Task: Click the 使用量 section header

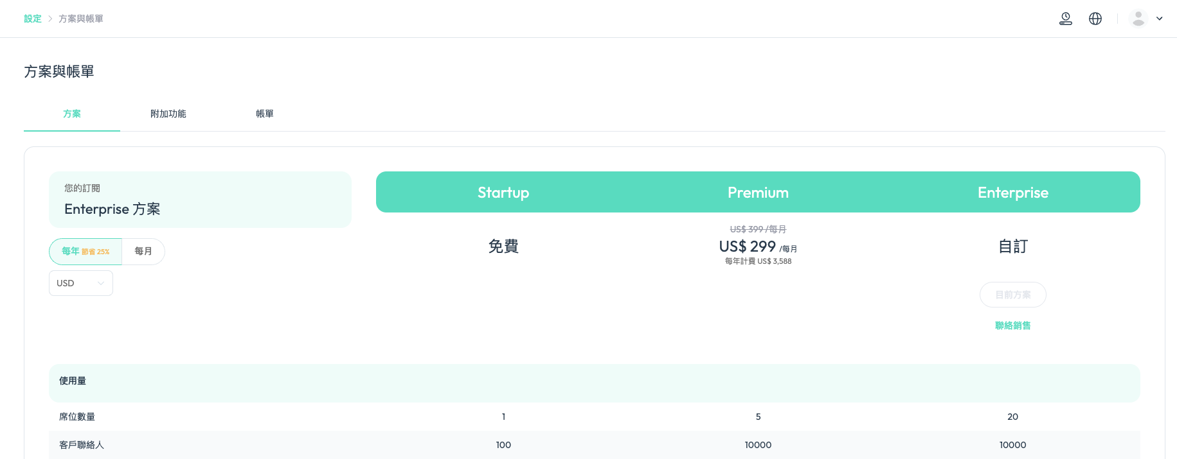Action: (595, 381)
